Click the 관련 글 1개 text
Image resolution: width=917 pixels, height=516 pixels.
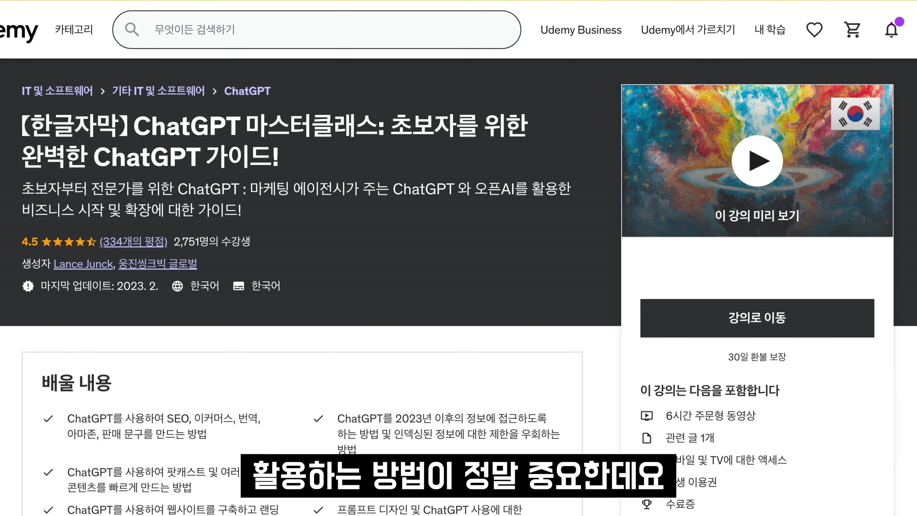click(x=690, y=438)
